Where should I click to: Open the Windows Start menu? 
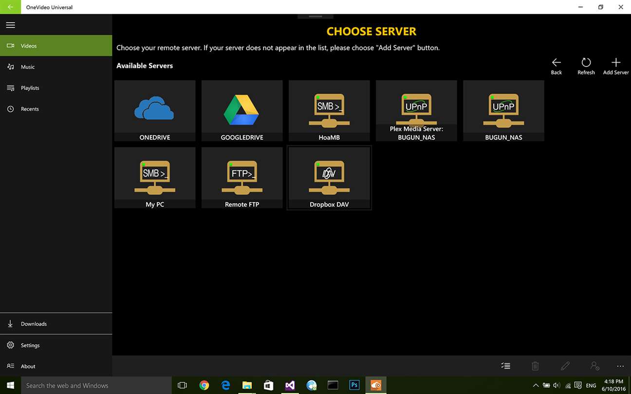10,385
